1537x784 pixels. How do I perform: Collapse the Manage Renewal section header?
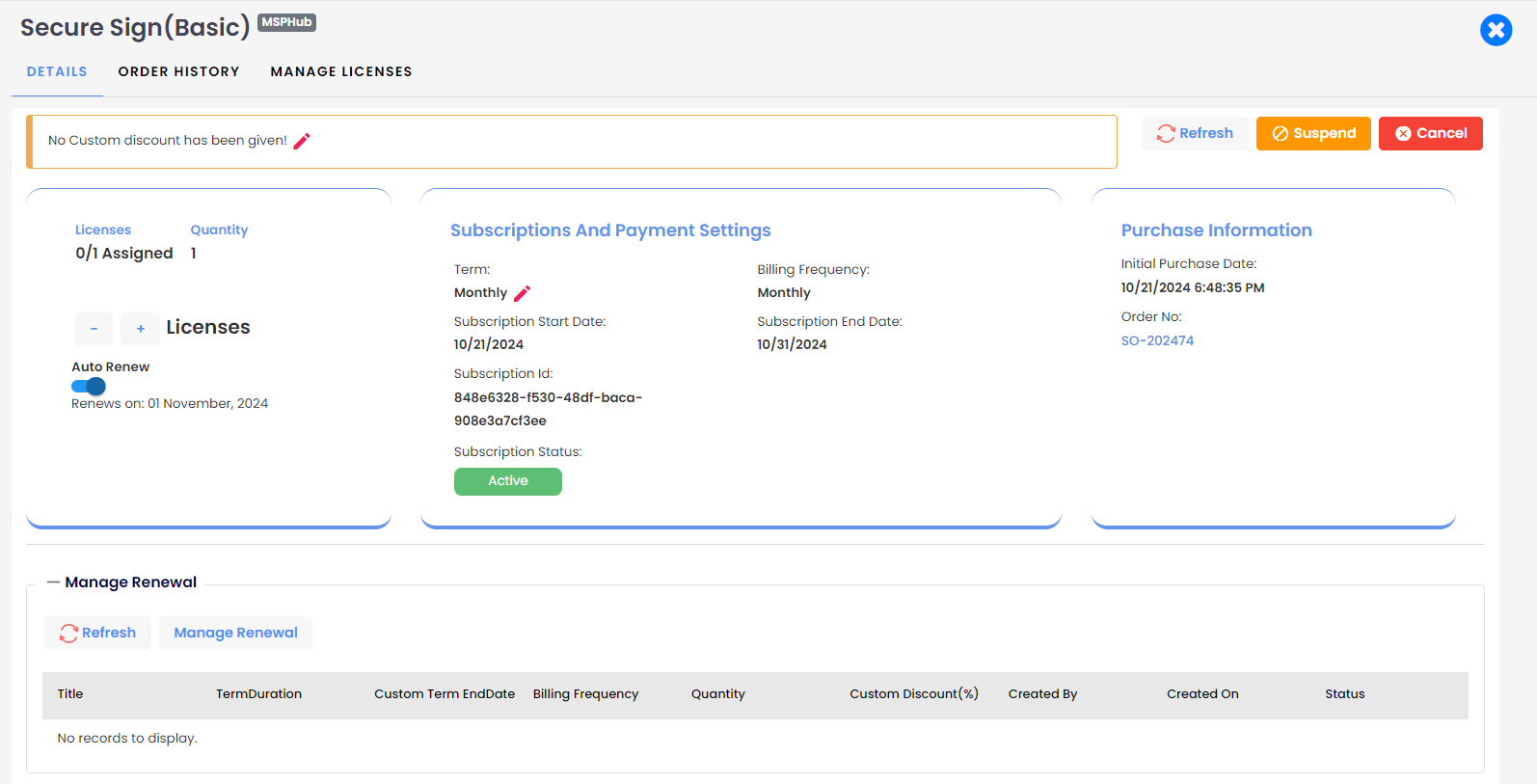(x=121, y=582)
